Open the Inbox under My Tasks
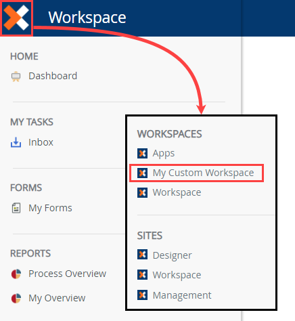Viewport: 295px width, 321px height. 41,142
